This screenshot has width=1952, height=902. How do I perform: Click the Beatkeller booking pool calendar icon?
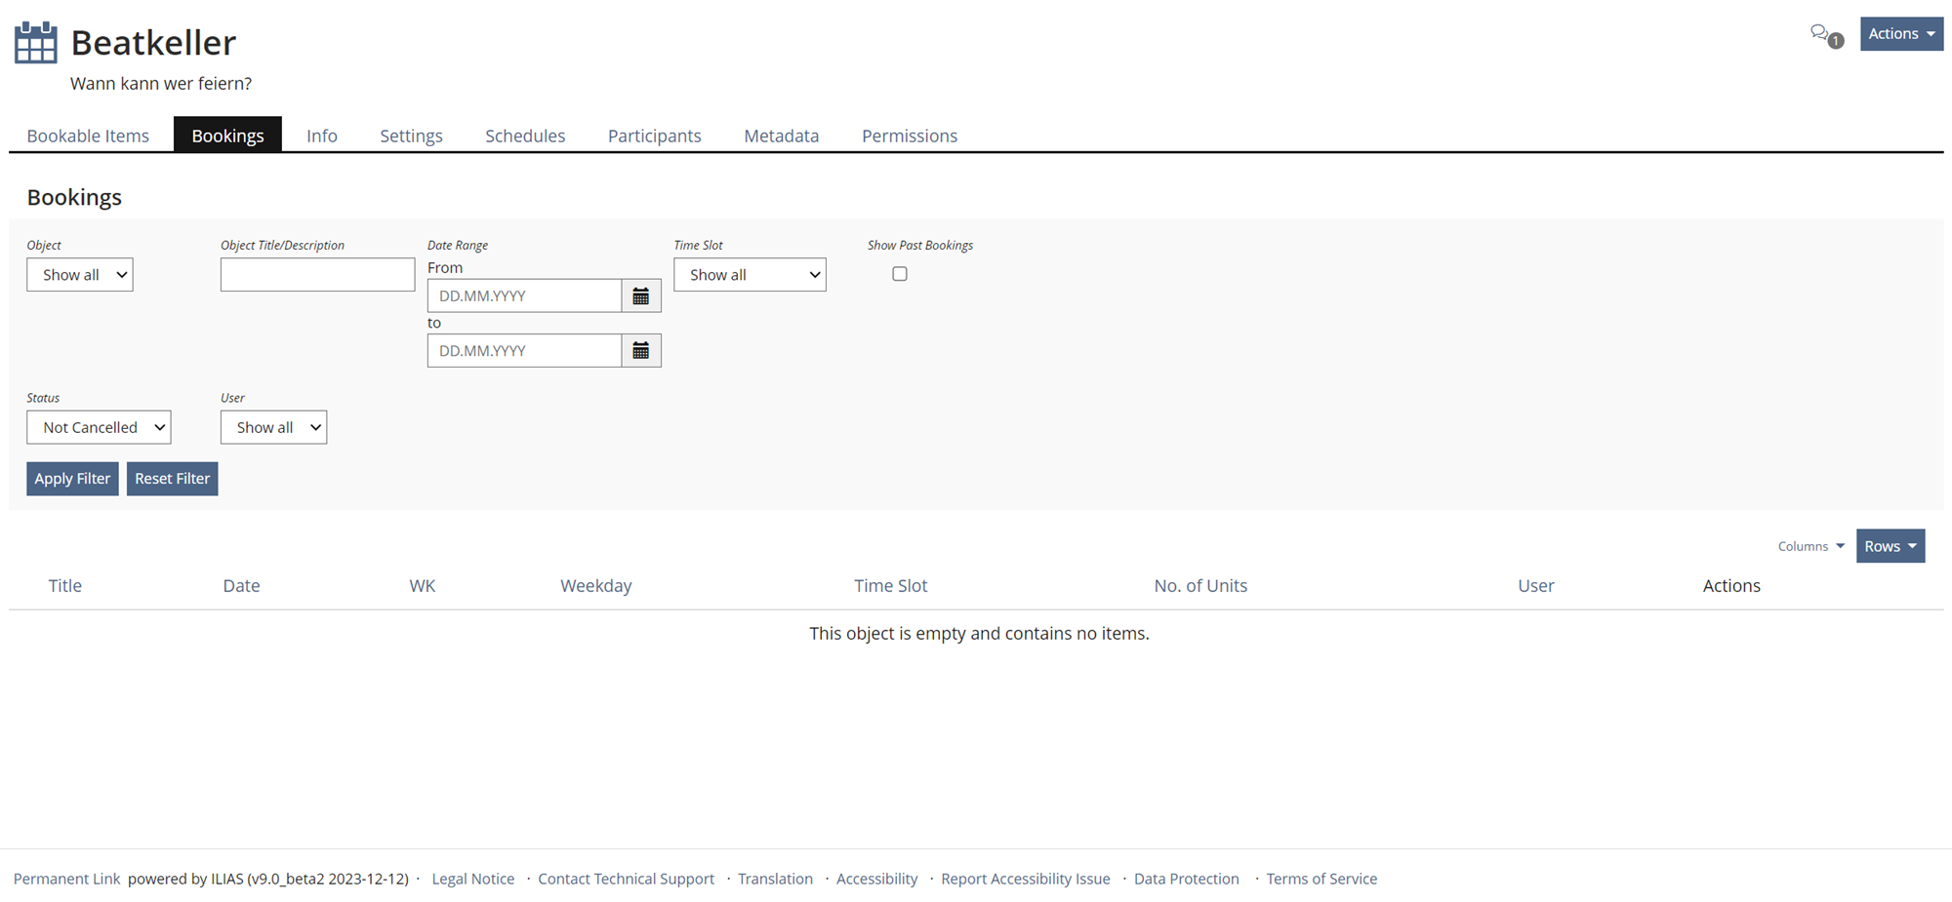36,43
